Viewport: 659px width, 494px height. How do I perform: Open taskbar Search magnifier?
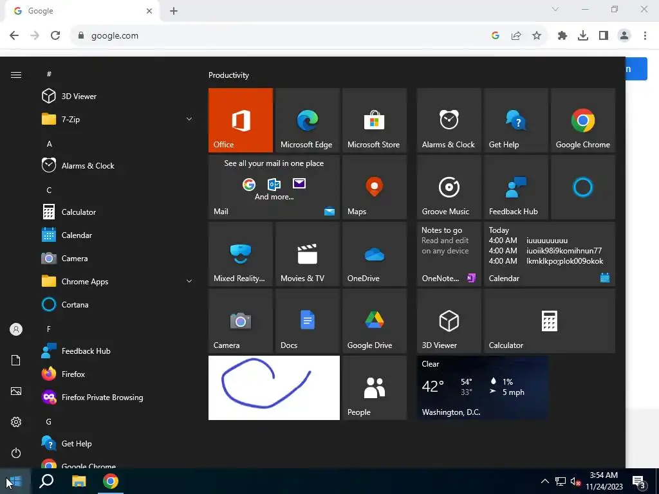click(46, 481)
